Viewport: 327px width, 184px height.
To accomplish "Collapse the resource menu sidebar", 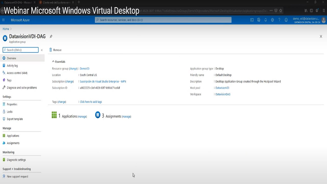I will pyautogui.click(x=42, y=50).
